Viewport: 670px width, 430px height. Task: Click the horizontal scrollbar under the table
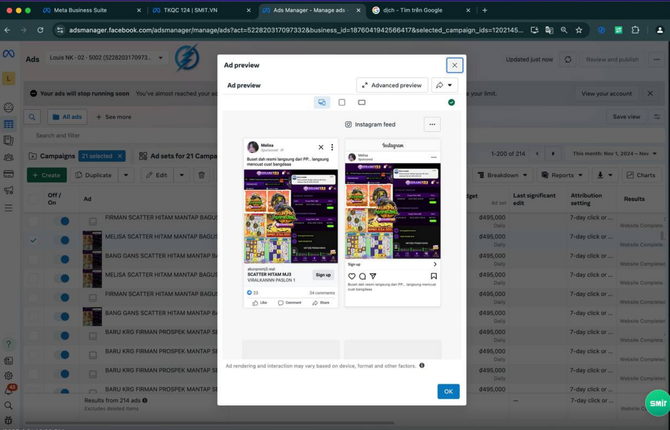click(x=210, y=423)
